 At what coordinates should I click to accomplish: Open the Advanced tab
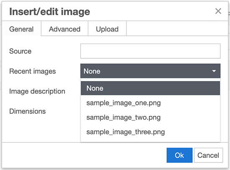pos(64,29)
